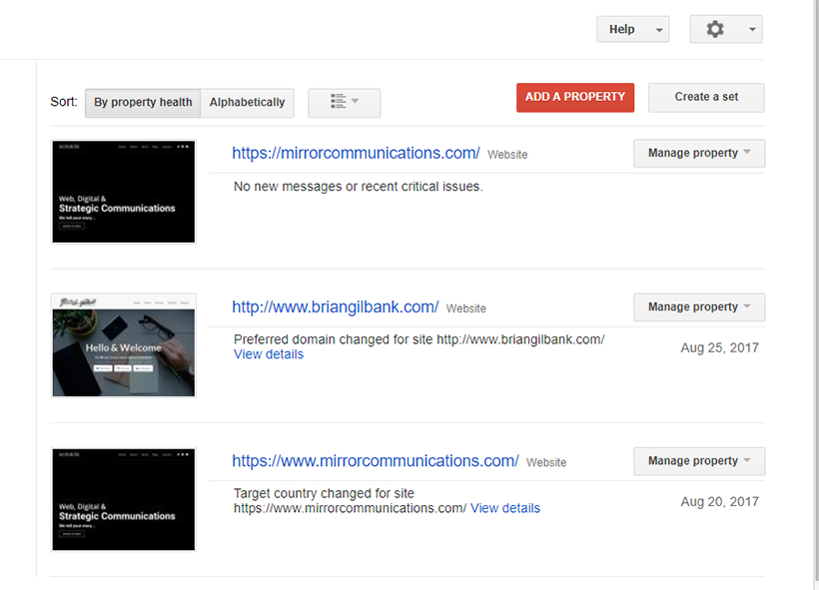The width and height of the screenshot is (819, 590).
Task: Select 'Target country changed for site' message text
Action: point(350,501)
